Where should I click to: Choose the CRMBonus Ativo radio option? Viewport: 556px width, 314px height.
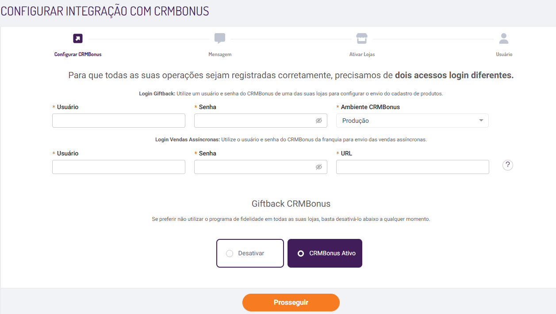click(x=325, y=253)
